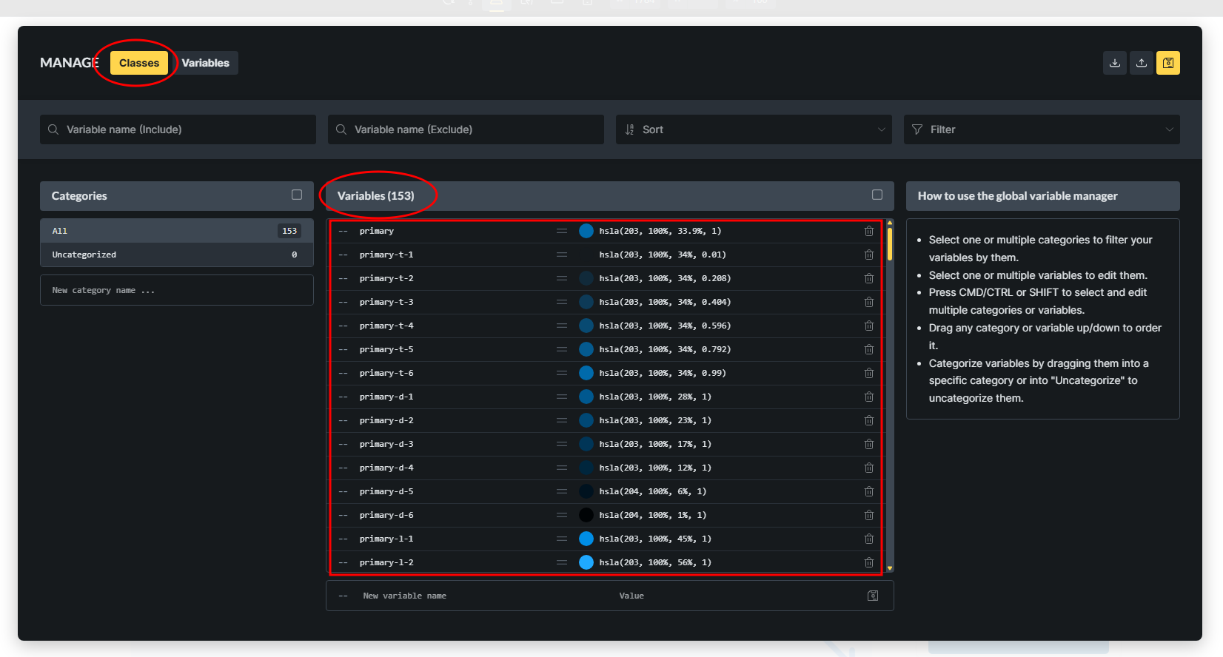The width and height of the screenshot is (1223, 657).
Task: Open the Sort dropdown
Action: click(754, 129)
